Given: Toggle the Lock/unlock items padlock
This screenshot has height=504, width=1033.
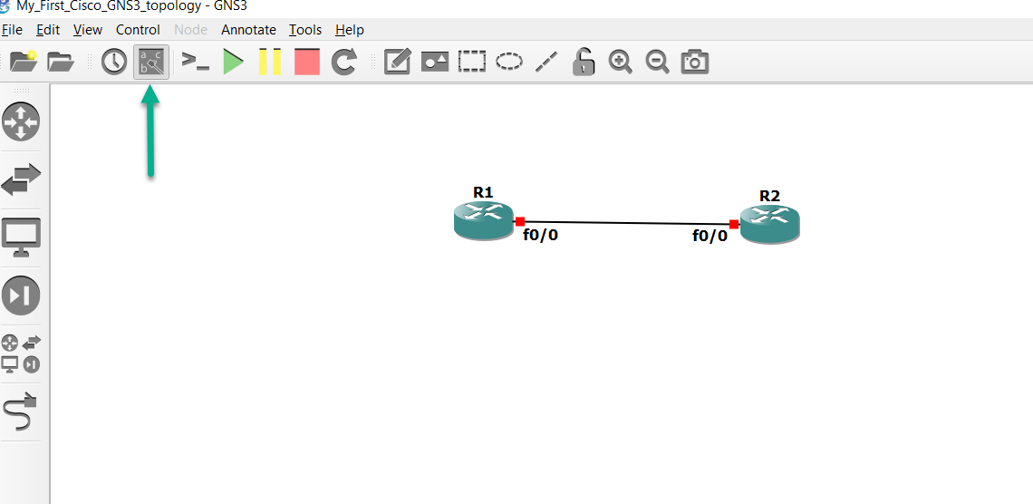Looking at the screenshot, I should tap(583, 62).
